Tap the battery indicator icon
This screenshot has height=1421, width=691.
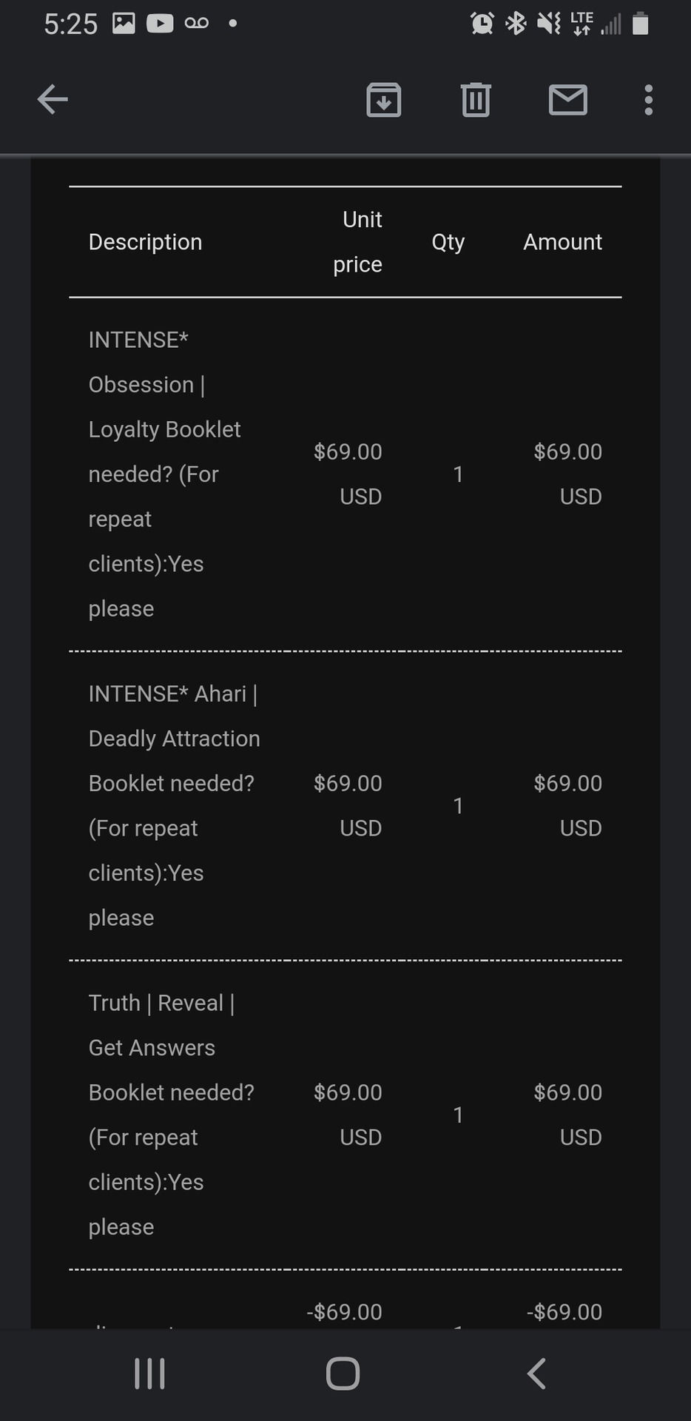[x=641, y=24]
